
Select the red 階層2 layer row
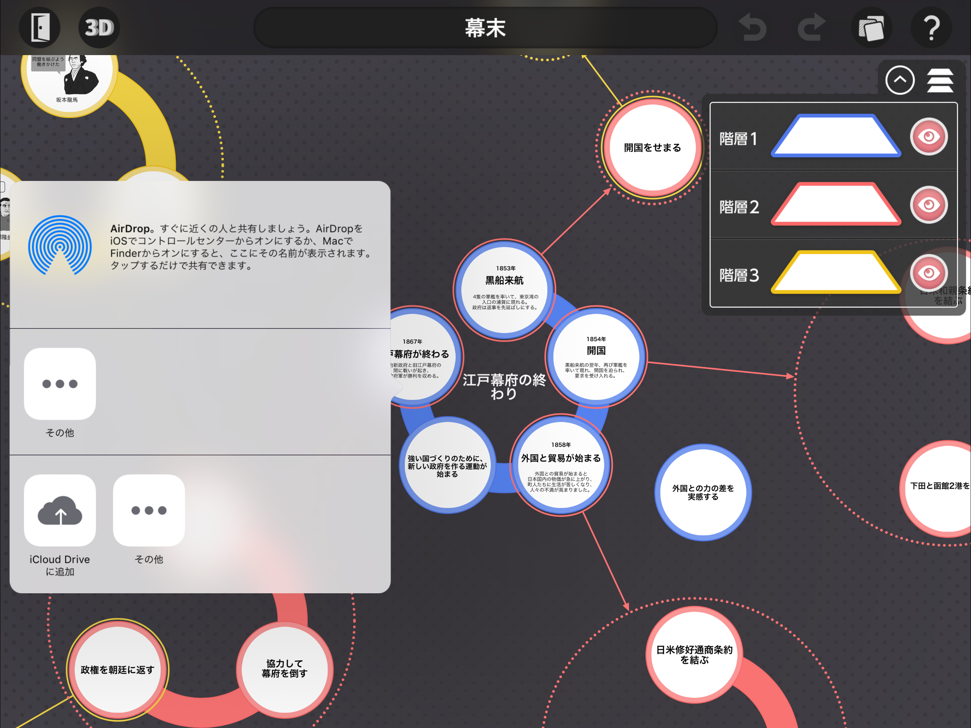(833, 205)
